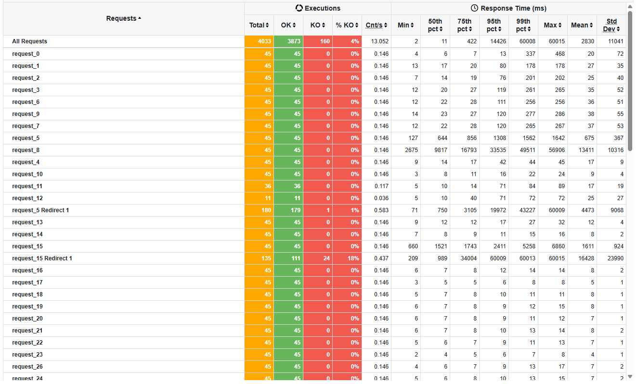Click the Response Time clock icon
This screenshot has height=384, width=638.
[x=475, y=8]
